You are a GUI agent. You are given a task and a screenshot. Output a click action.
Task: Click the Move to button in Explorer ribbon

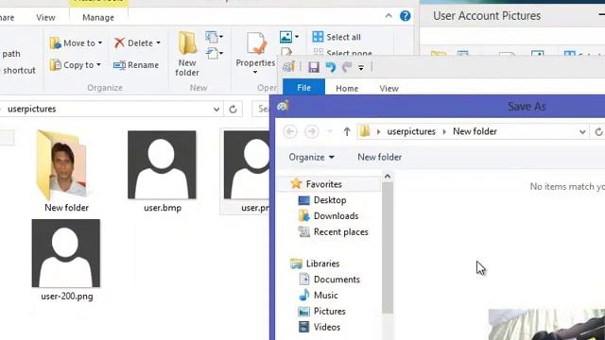[x=76, y=42]
